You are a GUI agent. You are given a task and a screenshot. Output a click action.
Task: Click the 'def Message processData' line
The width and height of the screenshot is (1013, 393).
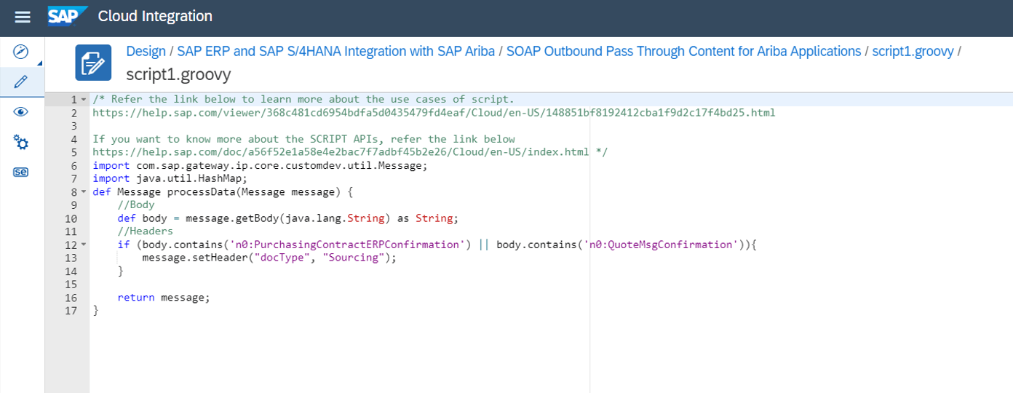tap(223, 192)
